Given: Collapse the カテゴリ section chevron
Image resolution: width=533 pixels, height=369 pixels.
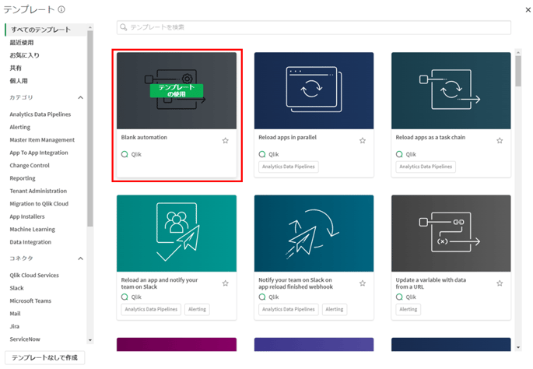Looking at the screenshot, I should click(81, 97).
